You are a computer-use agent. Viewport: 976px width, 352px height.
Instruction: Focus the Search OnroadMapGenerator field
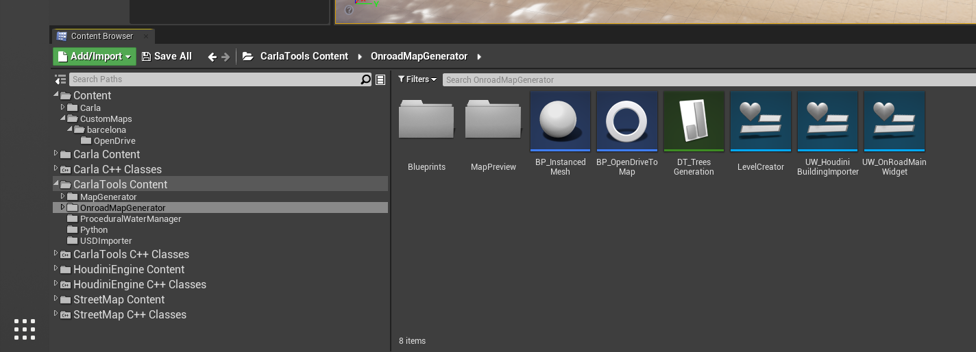(x=709, y=79)
